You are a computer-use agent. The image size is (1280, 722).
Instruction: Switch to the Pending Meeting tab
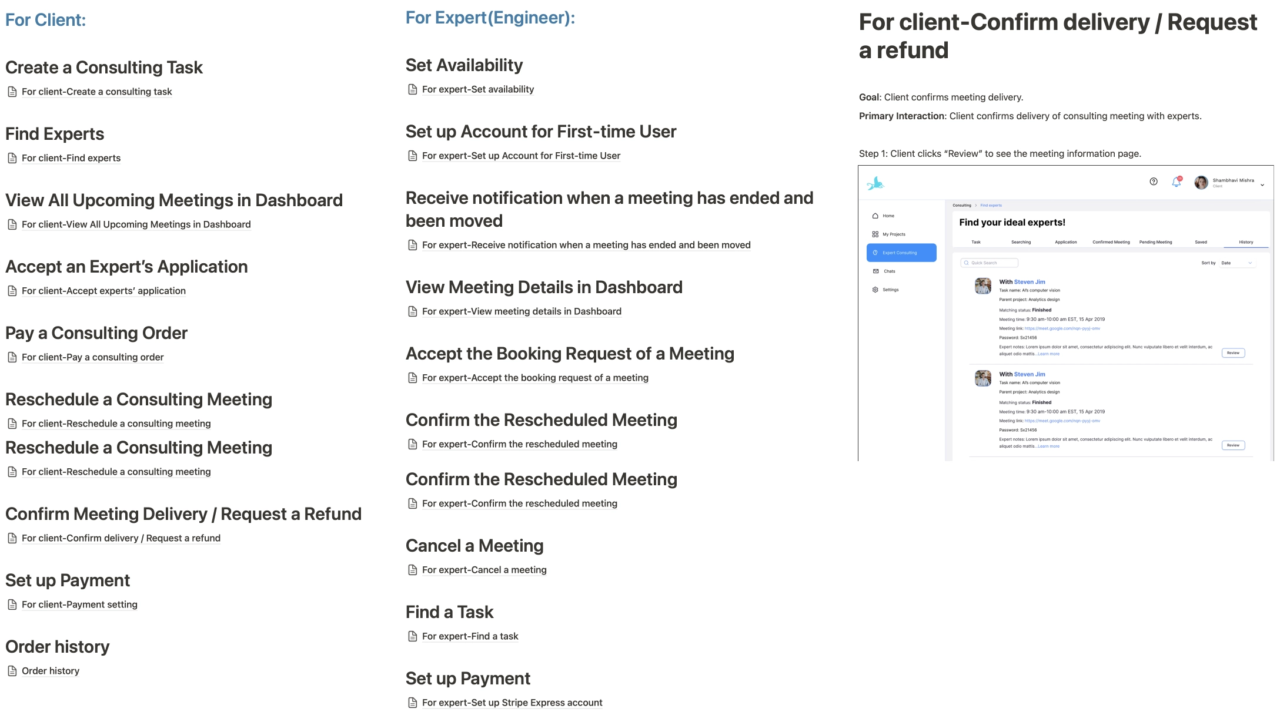1155,242
